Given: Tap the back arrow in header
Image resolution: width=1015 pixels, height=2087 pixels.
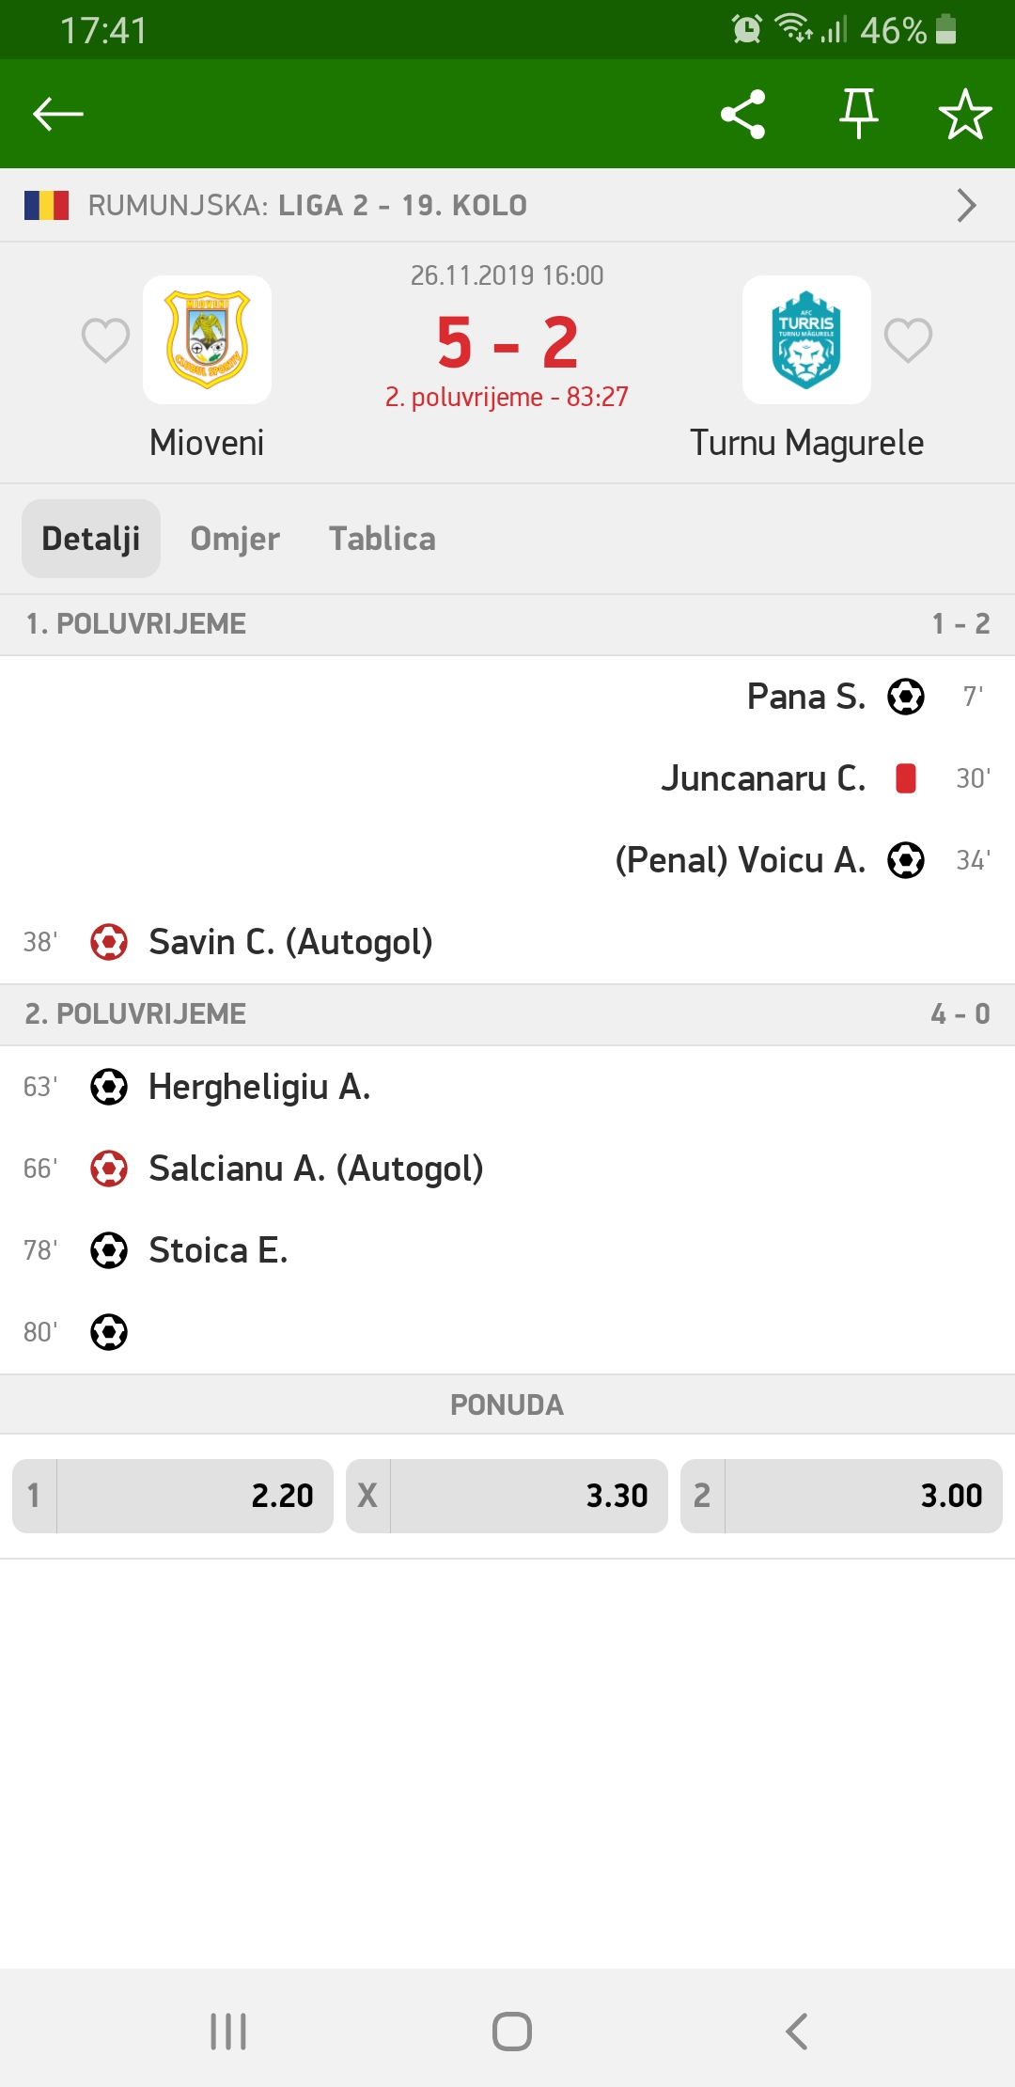Looking at the screenshot, I should pos(58,114).
